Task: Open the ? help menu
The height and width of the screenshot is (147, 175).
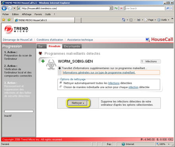Action: coord(54,14)
